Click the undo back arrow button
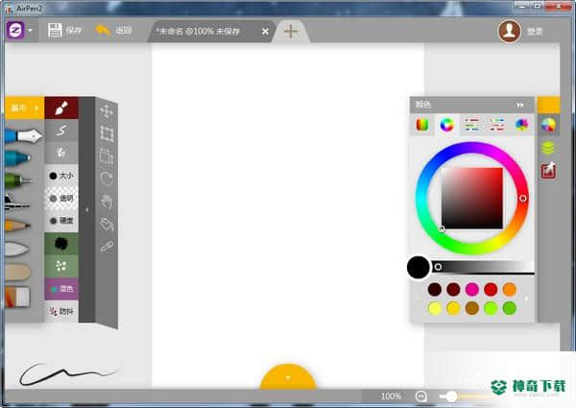The image size is (576, 408). 103,31
